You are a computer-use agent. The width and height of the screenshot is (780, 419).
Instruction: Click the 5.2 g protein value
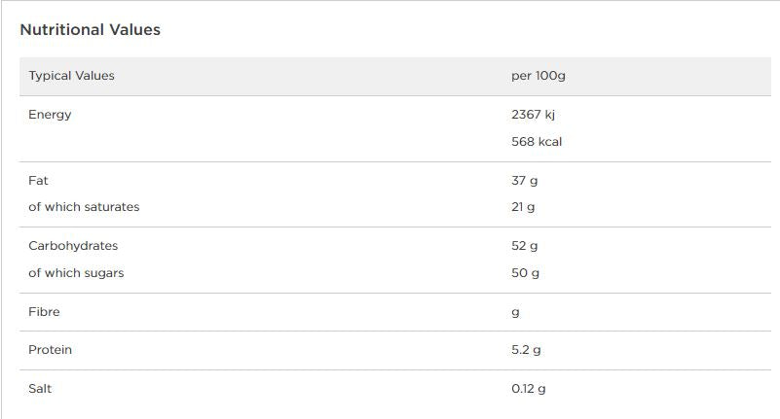click(526, 350)
